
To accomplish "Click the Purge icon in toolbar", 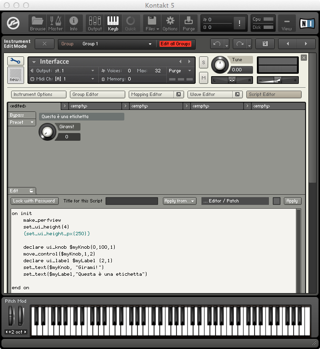I will click(188, 22).
